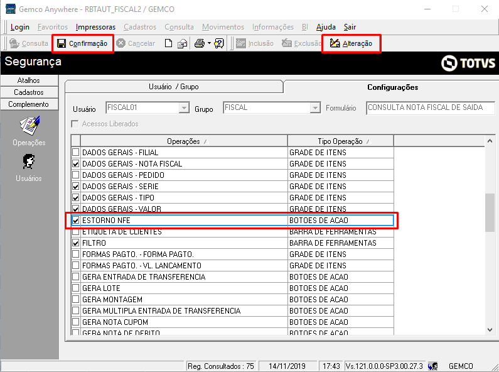
Task: Click BARRA DE FERRAMENTAS cell in FILTRO row
Action: (x=341, y=243)
